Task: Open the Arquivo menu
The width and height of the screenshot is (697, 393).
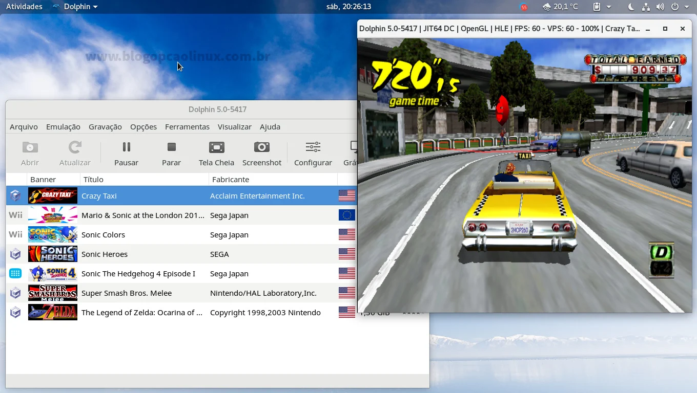Action: (x=24, y=127)
